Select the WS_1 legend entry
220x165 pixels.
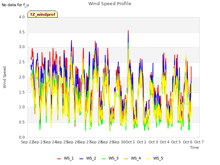pos(65,158)
